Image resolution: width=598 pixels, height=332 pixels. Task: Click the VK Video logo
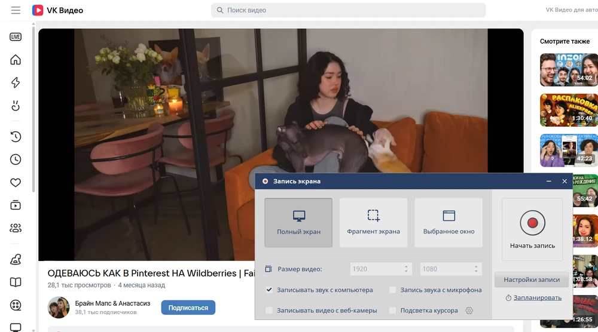coord(57,10)
